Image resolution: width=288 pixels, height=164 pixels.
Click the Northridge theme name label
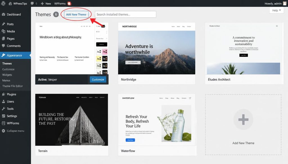coord(129,79)
